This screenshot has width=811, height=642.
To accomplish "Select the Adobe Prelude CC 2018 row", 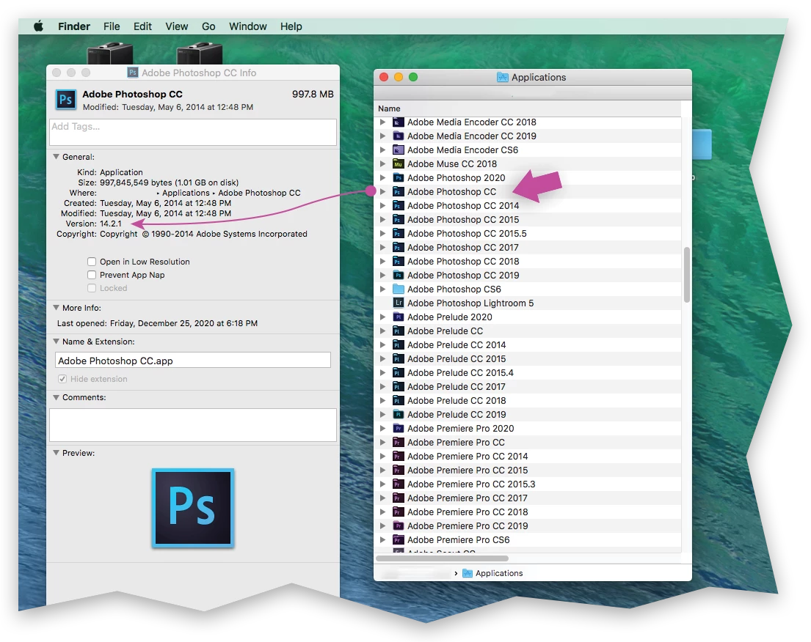I will (x=528, y=401).
